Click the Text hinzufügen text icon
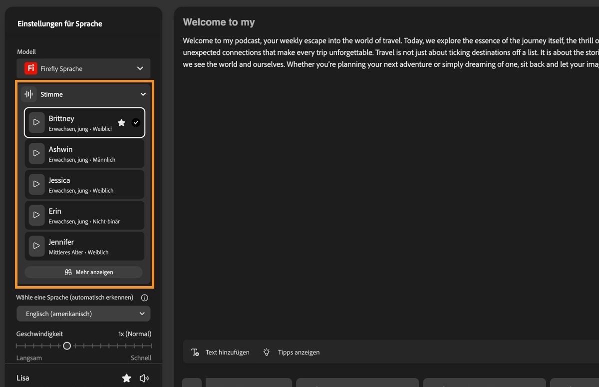This screenshot has height=387, width=599. [x=195, y=352]
